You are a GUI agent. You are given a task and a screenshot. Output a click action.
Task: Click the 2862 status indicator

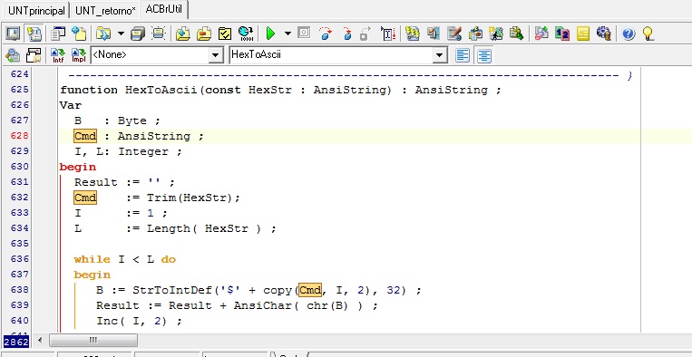[x=16, y=341]
